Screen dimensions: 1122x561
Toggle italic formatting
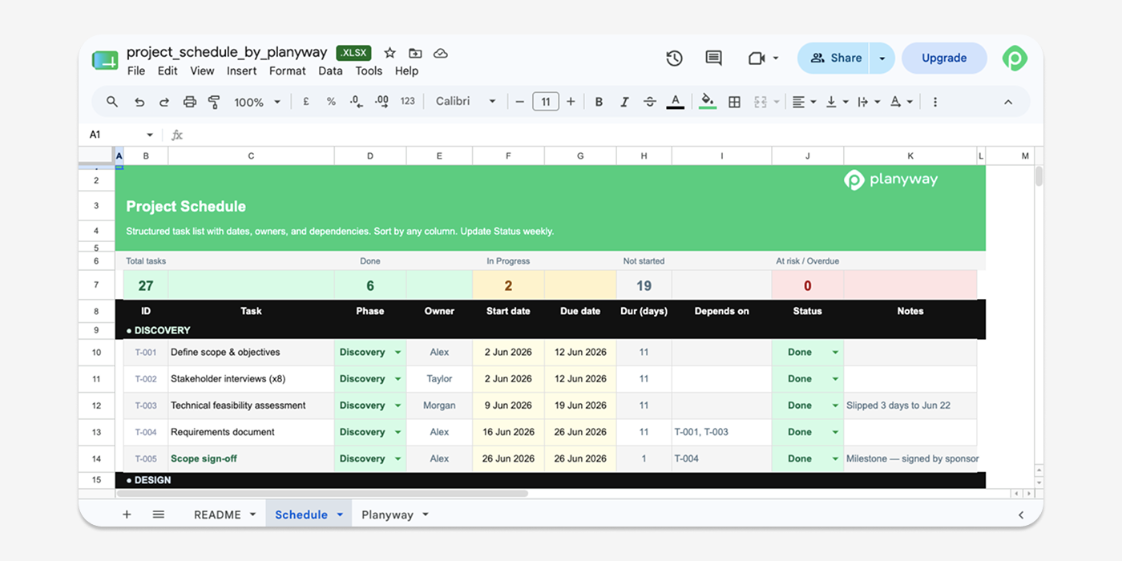[624, 102]
